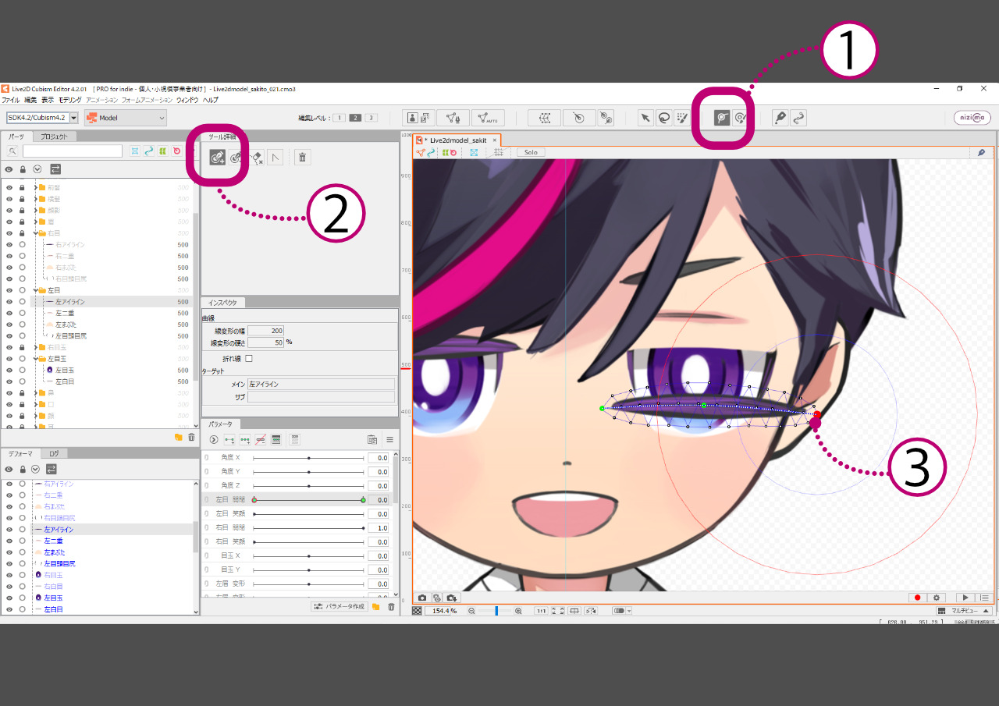999x706 pixels.
Task: Select edit level 3 button
Action: coord(372,118)
